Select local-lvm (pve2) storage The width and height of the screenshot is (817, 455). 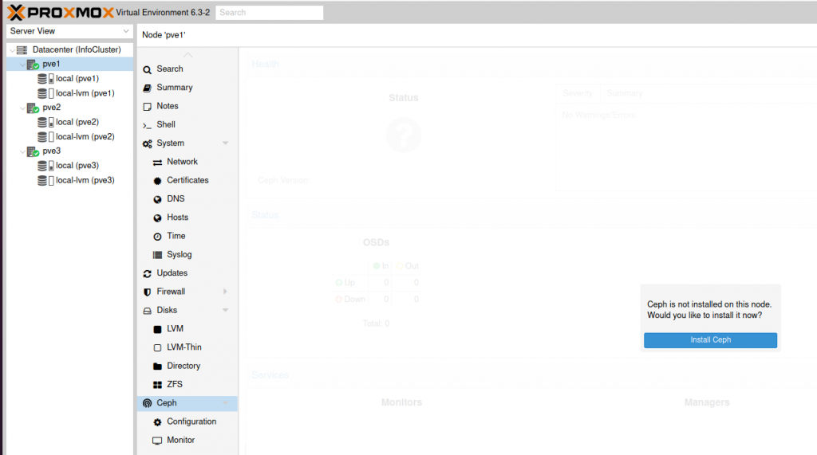coord(85,136)
